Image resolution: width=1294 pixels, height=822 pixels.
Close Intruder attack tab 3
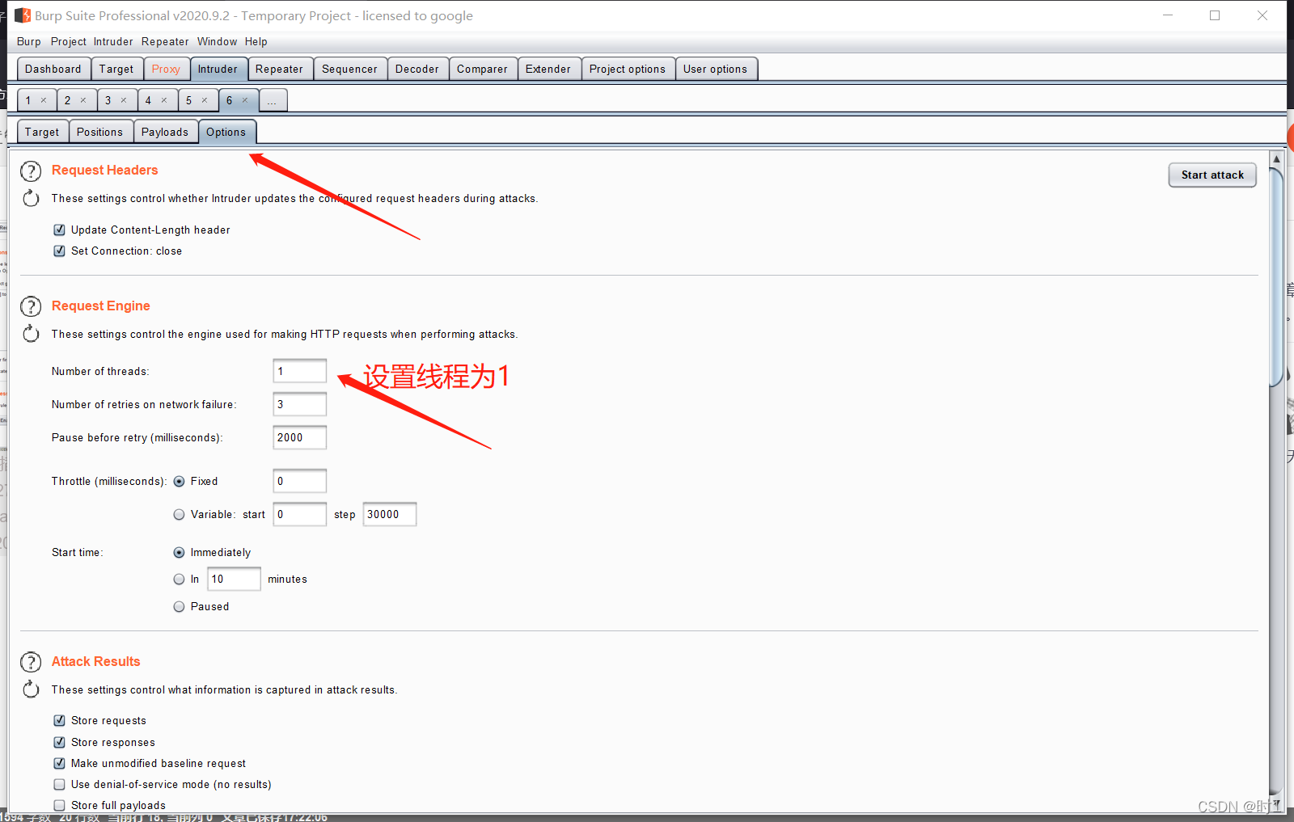pyautogui.click(x=124, y=100)
